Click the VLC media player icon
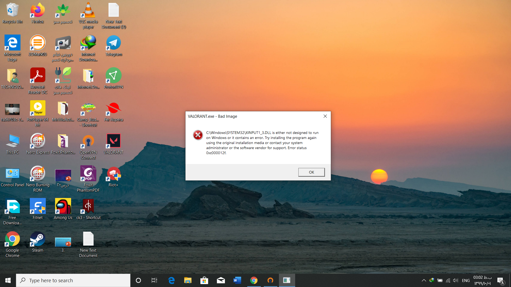The image size is (511, 287). pyautogui.click(x=88, y=11)
